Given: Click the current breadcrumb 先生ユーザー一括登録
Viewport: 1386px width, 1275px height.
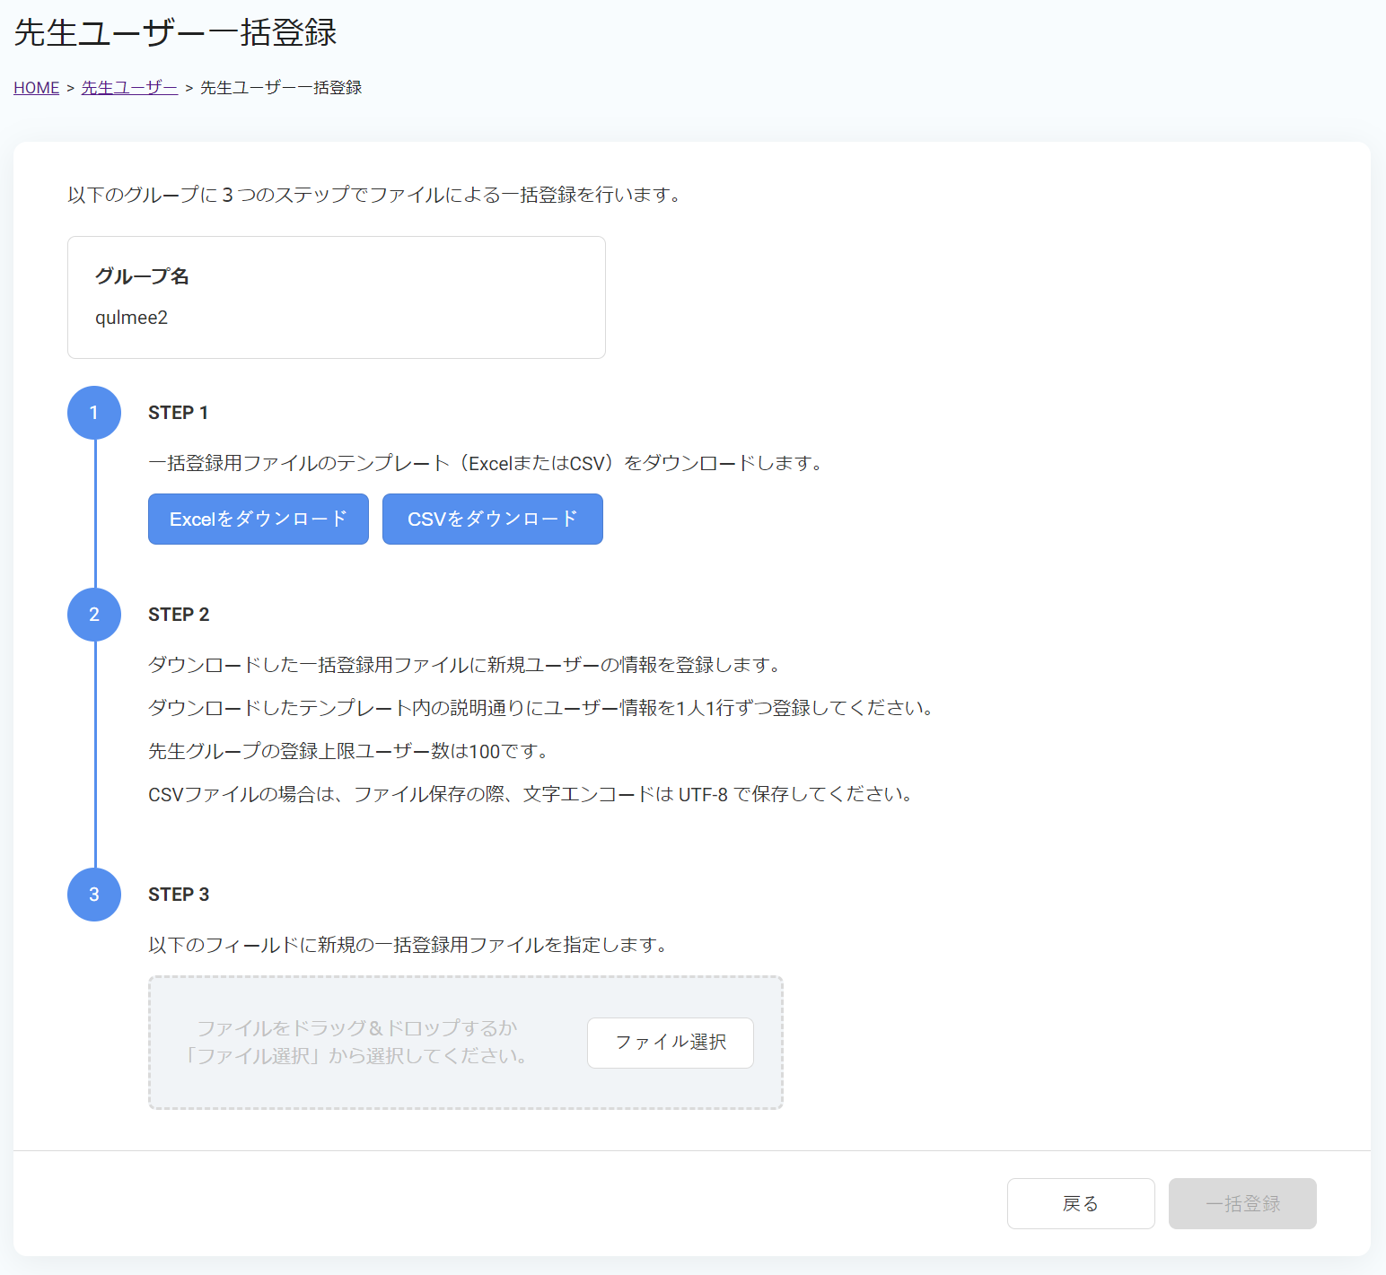Looking at the screenshot, I should click(x=281, y=88).
